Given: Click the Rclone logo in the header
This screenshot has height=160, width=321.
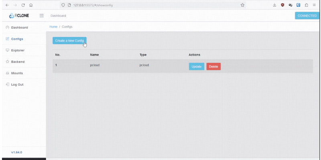Looking at the screenshot, I should pos(18,16).
